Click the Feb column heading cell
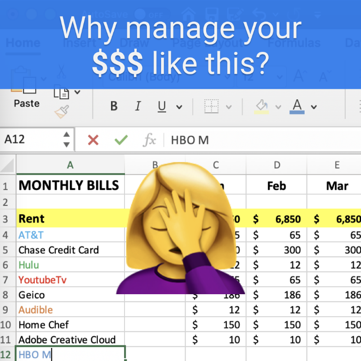Screen dimensions: 361x361 pyautogui.click(x=276, y=185)
